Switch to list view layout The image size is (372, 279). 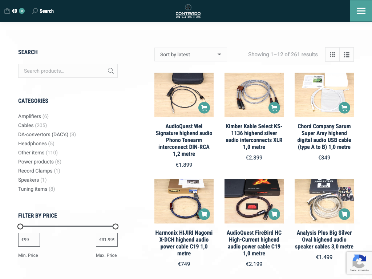coord(347,54)
